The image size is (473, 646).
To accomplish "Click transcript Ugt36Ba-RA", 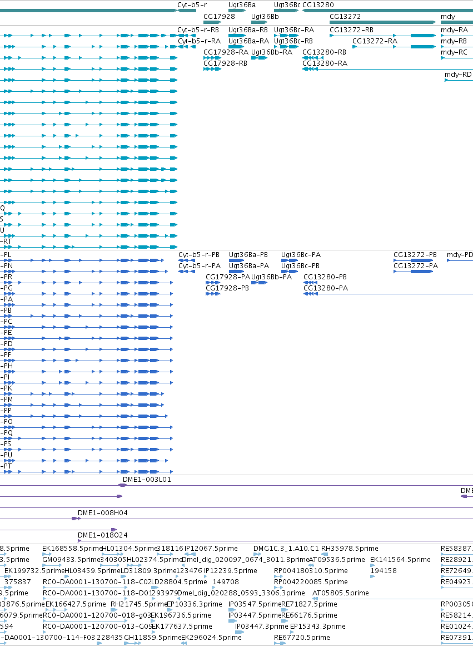I will click(x=248, y=41).
